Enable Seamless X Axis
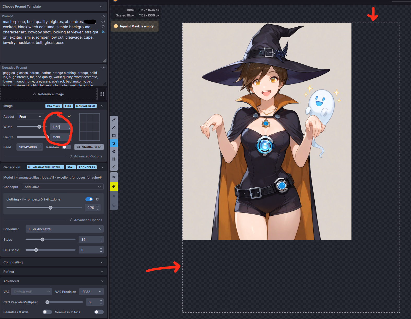Screen dimensions: 411x319 tap(47, 312)
